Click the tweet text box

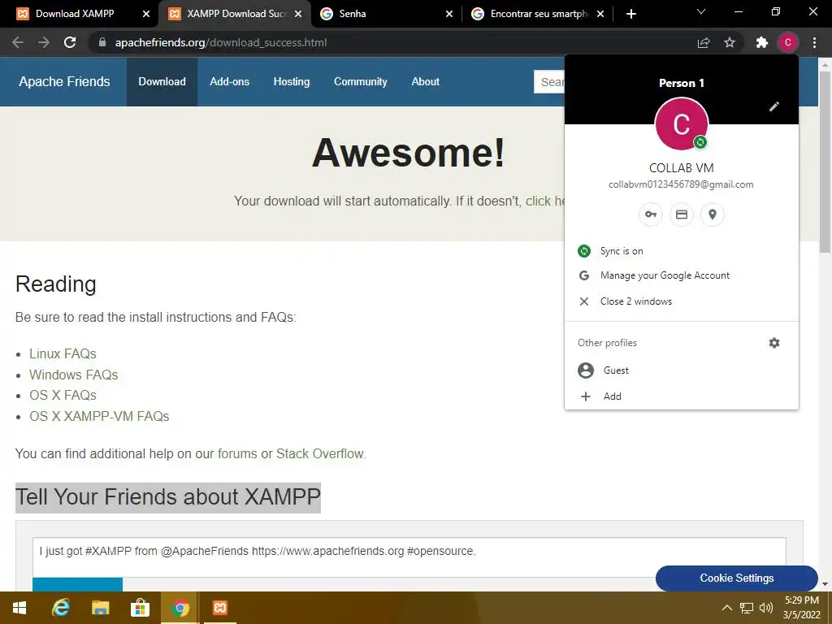click(x=409, y=557)
